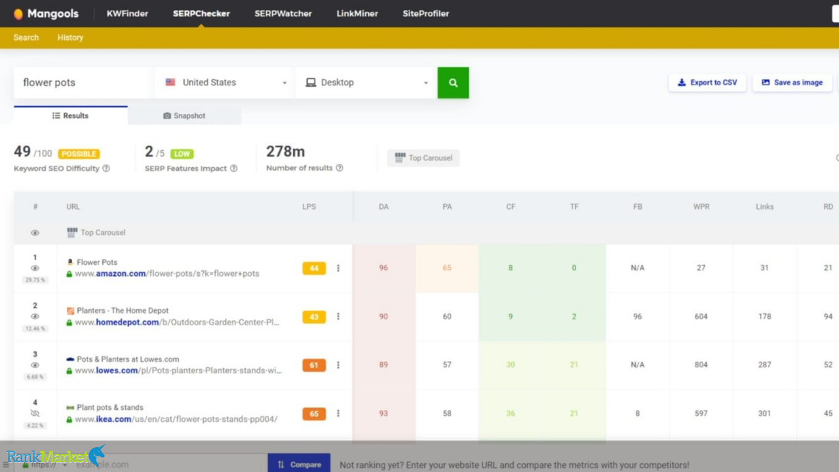This screenshot has width=839, height=472.
Task: Click DA value 96 for amazon.com
Action: tap(383, 268)
